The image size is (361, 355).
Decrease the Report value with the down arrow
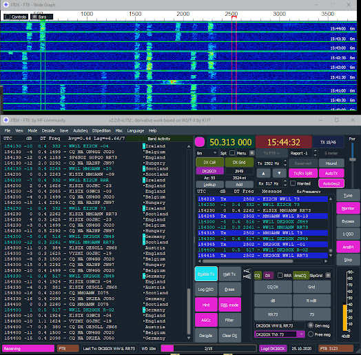(316, 155)
